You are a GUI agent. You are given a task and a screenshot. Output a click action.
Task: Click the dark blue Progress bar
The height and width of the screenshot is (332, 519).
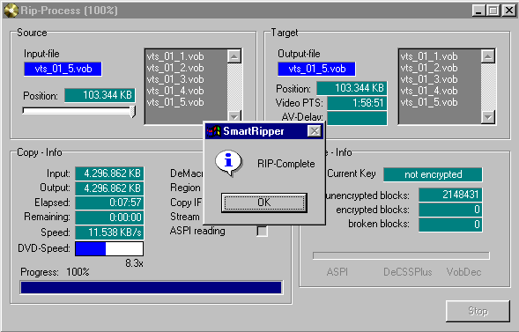[151, 287]
